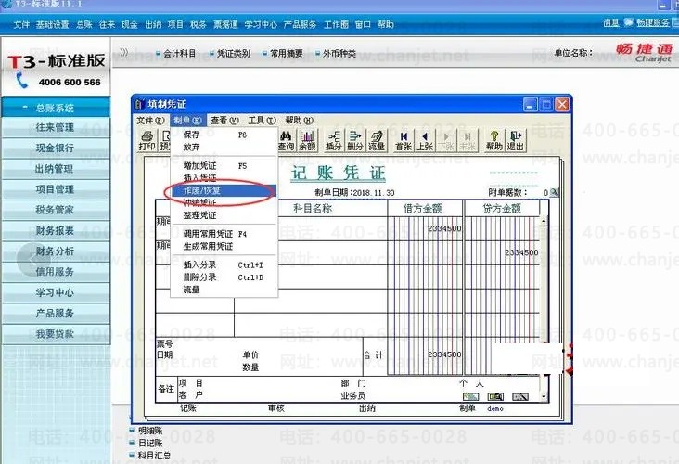Viewport: 679px width, 464px height.
Task: Choose 放弃 from the open menu
Action: [224, 148]
